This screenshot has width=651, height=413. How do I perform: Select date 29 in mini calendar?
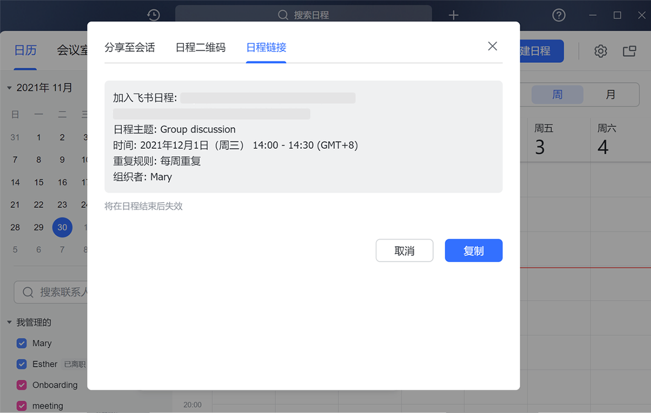coord(39,227)
